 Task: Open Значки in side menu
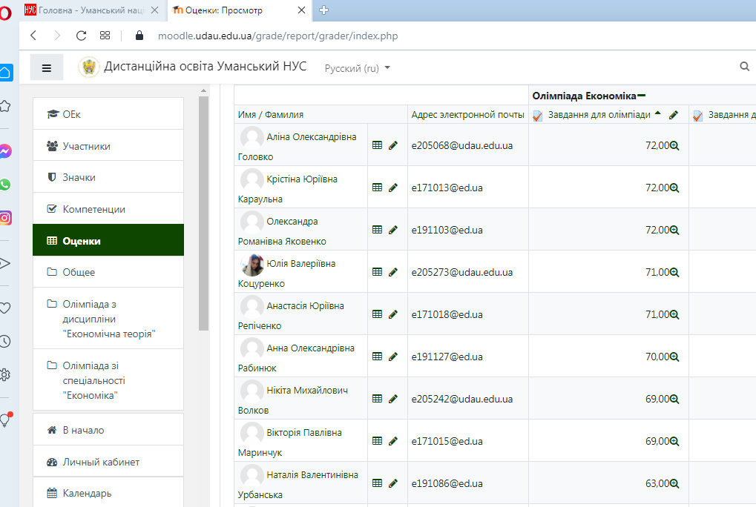108,177
